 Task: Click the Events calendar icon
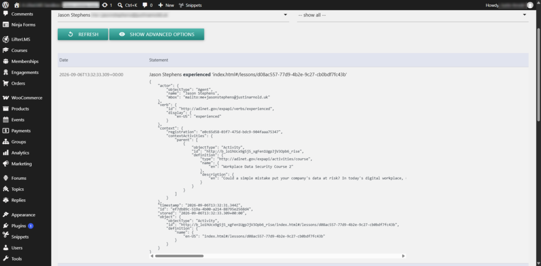point(5,120)
